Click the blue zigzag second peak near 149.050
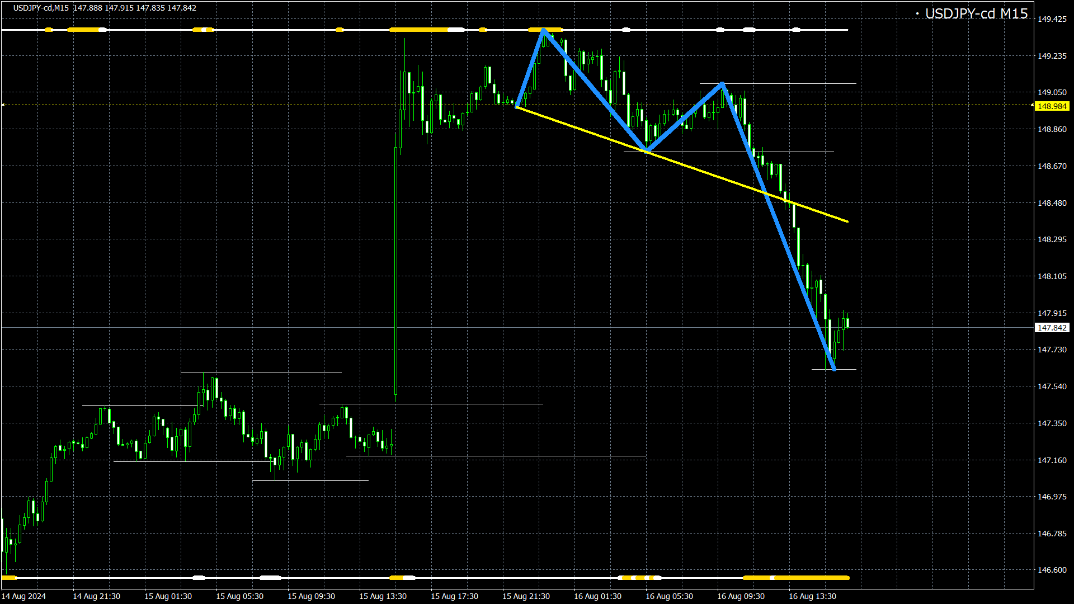Screen dimensions: 1074x604 pos(722,84)
